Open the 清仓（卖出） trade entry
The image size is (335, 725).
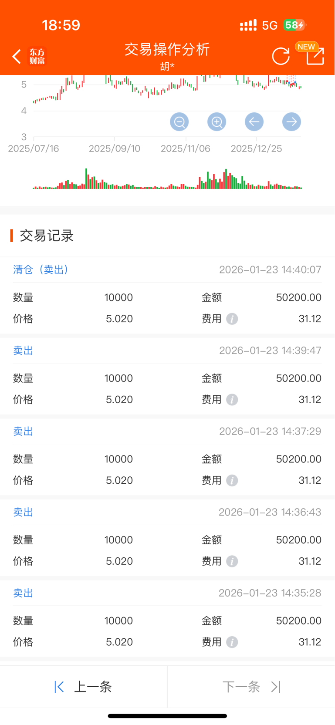[167, 295]
